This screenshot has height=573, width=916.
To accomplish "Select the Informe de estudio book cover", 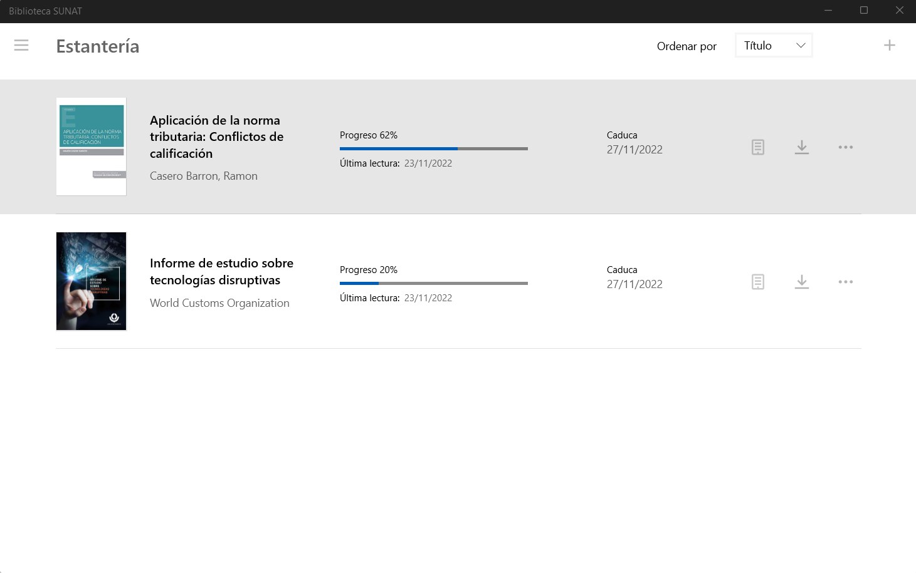I will tap(92, 281).
